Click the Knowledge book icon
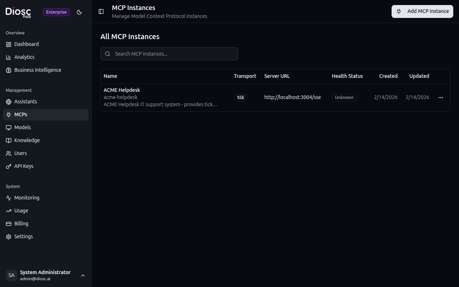This screenshot has width=459, height=287. [x=8, y=140]
